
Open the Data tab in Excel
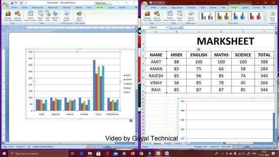point(203,7)
